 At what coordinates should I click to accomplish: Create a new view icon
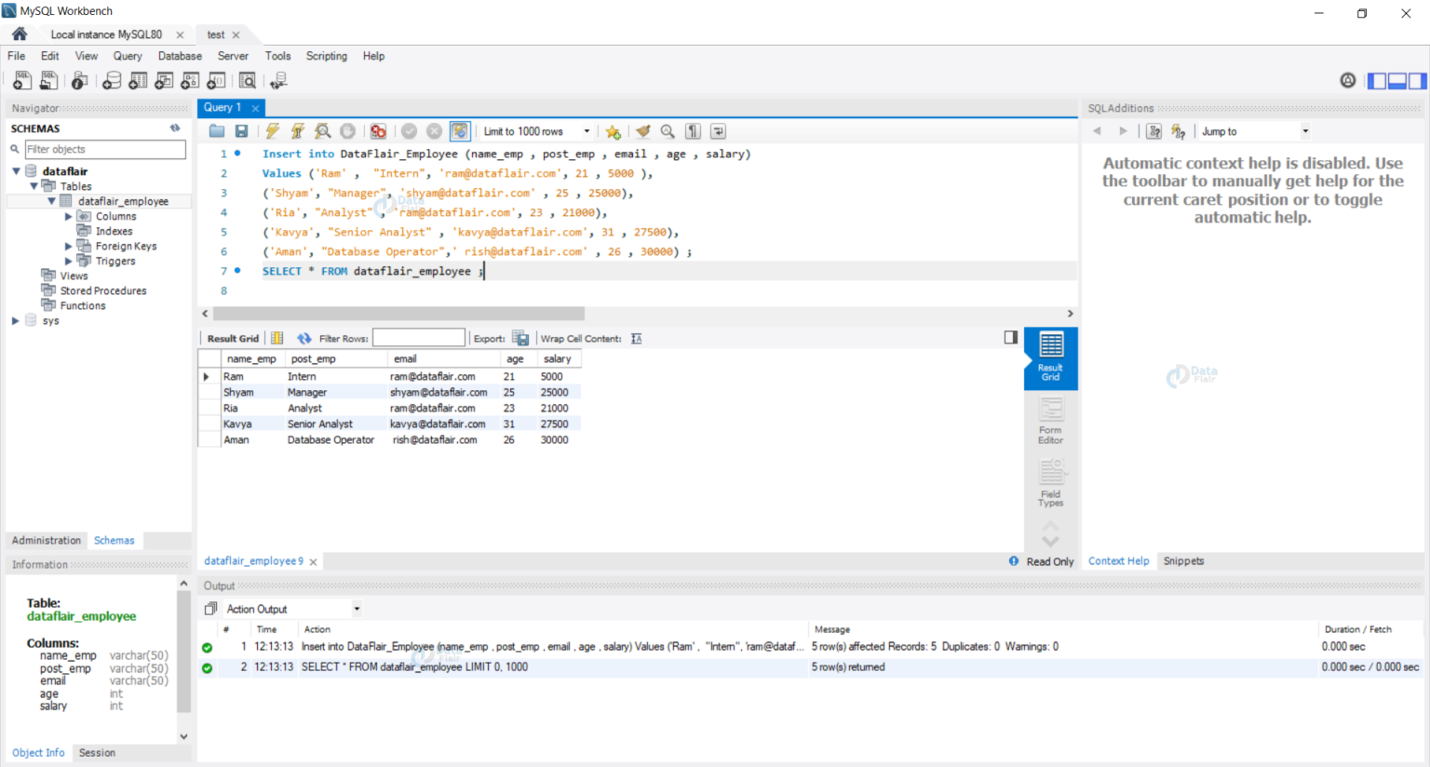(164, 81)
